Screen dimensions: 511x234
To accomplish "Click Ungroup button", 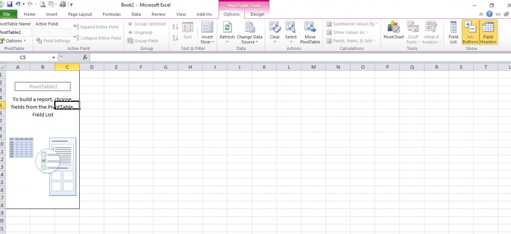I will [x=140, y=33].
